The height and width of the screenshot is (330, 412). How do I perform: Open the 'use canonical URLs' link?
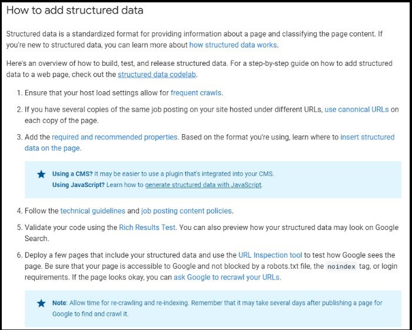coord(357,109)
